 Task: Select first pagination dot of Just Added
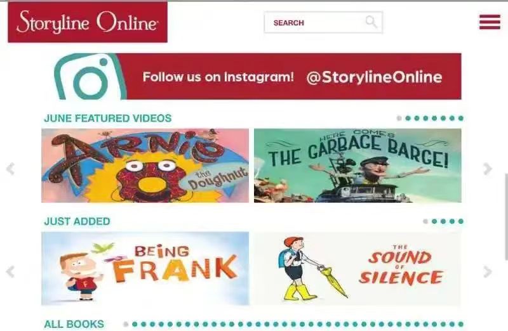tap(425, 221)
